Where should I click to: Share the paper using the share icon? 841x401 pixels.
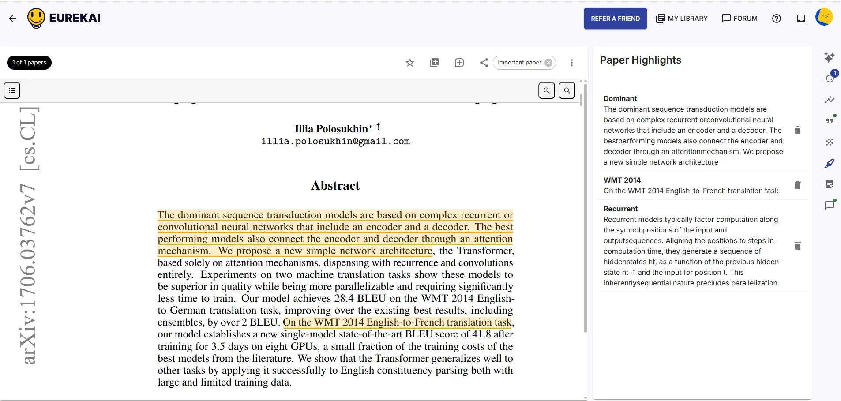(484, 63)
